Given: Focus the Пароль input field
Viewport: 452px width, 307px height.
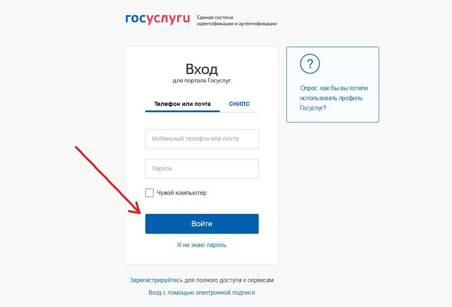Looking at the screenshot, I should (x=202, y=169).
